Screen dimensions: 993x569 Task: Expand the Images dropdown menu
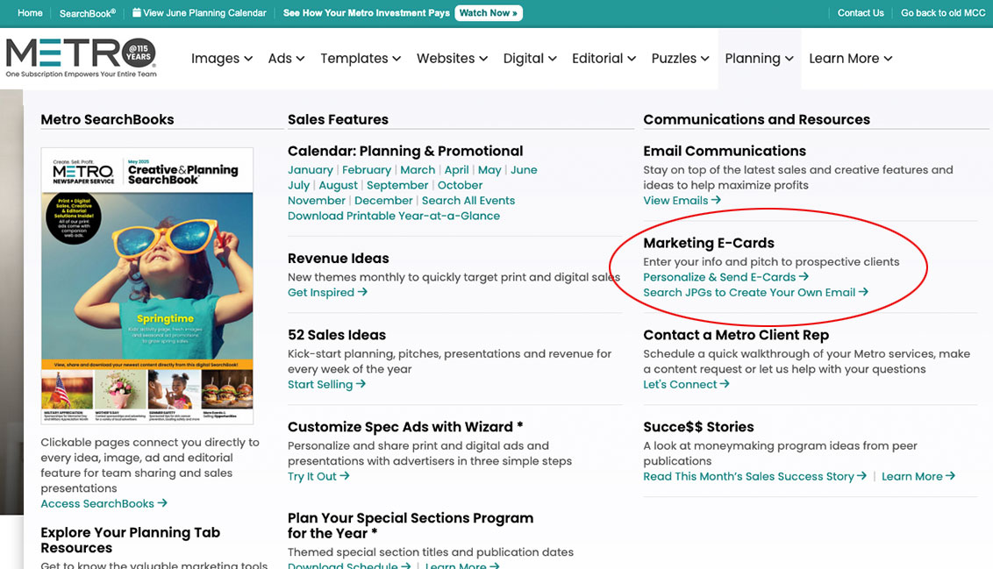[221, 59]
